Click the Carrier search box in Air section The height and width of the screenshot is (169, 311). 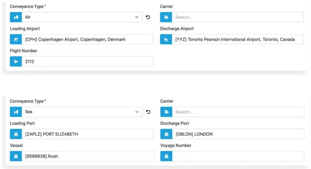click(x=238, y=17)
